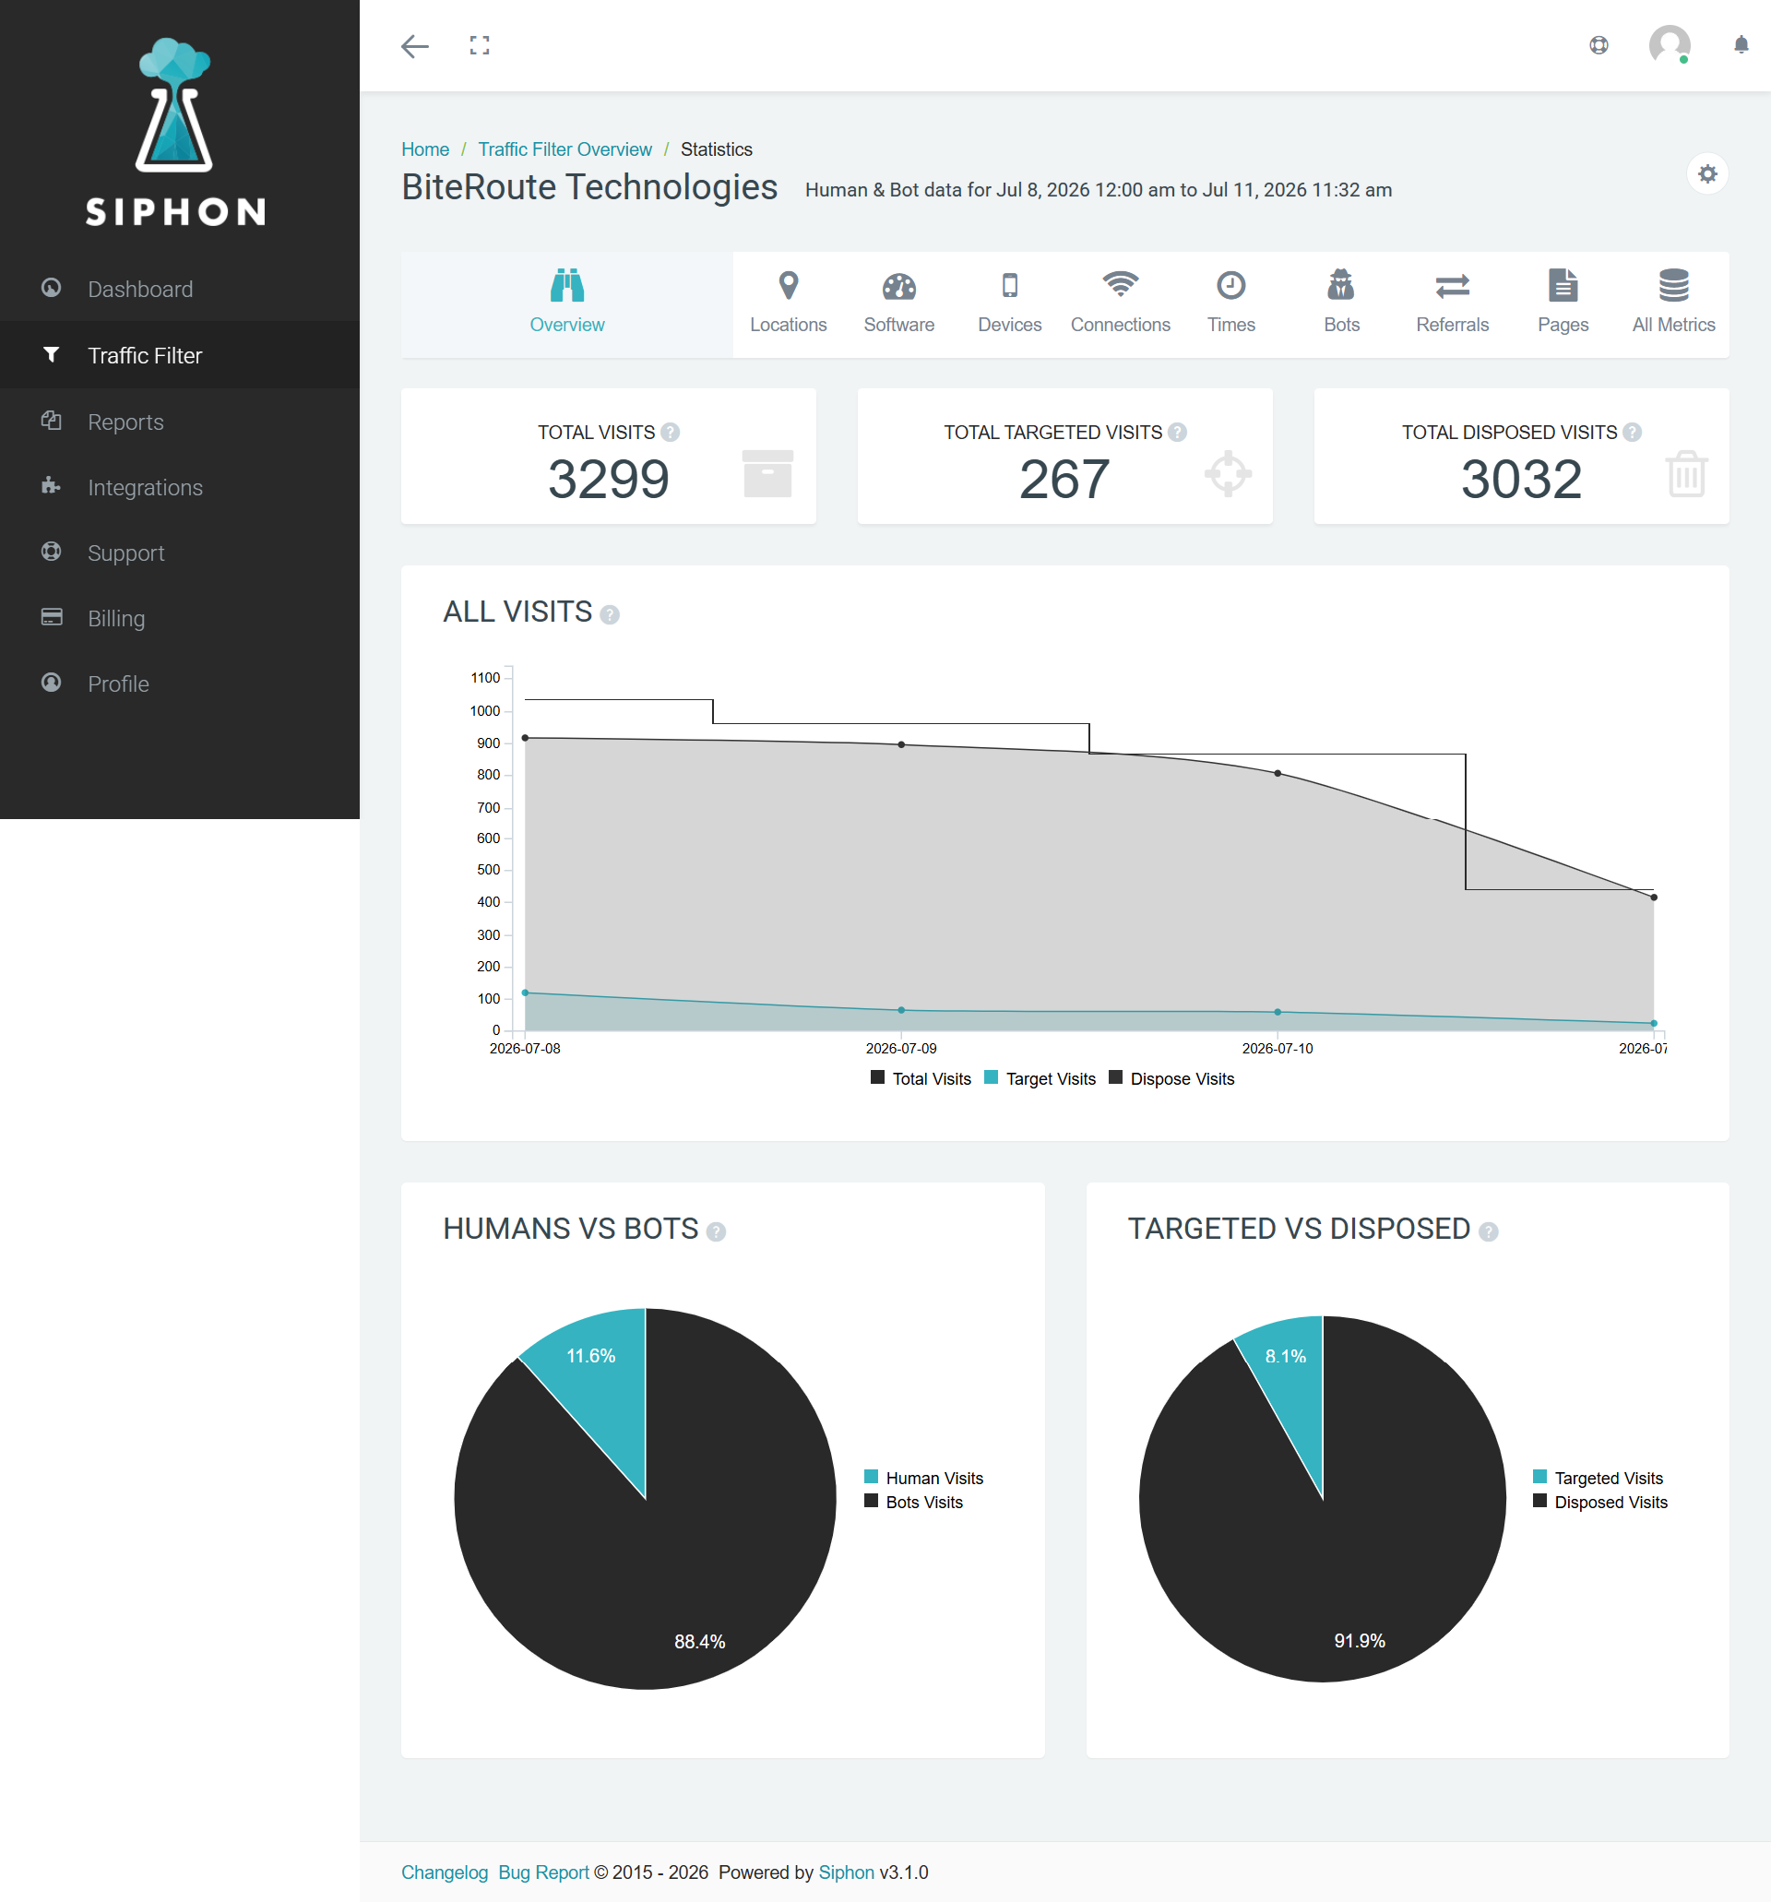Image resolution: width=1771 pixels, height=1902 pixels.
Task: Open Billing in the sidebar
Action: point(180,618)
